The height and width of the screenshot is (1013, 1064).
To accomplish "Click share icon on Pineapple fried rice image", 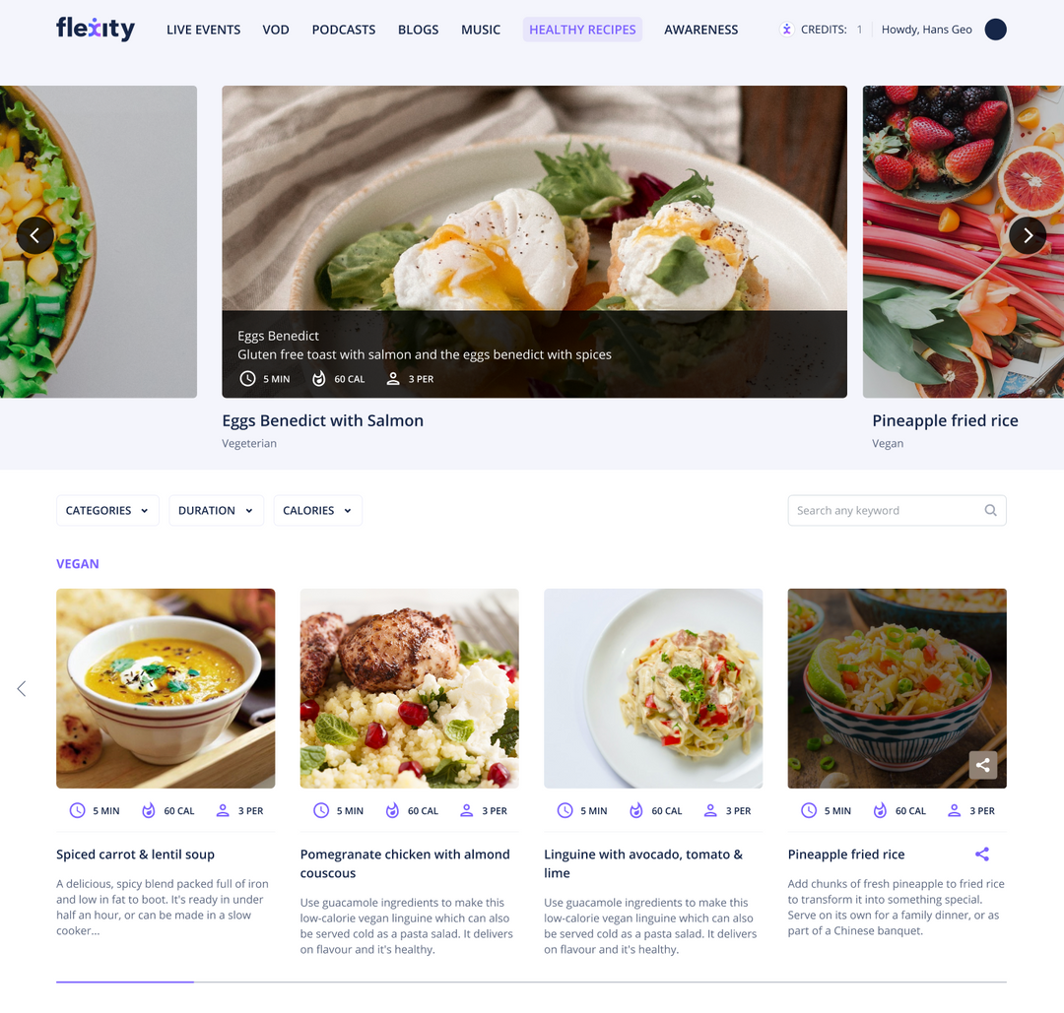I will click(982, 766).
